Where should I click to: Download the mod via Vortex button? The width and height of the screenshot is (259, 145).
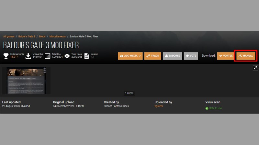(x=225, y=56)
